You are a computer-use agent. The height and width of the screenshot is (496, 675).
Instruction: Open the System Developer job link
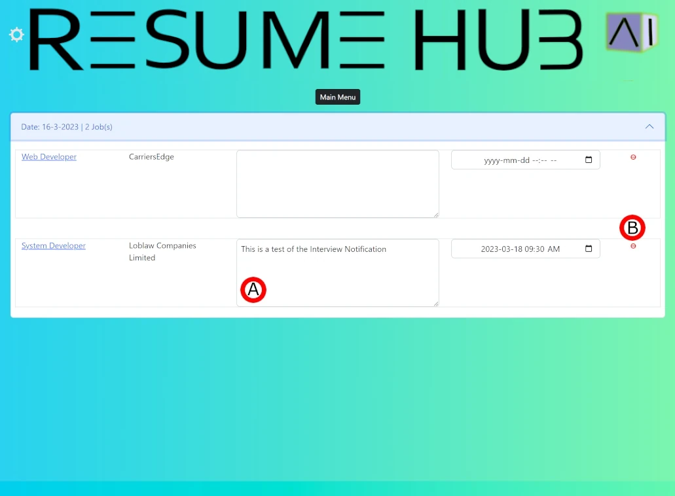click(54, 246)
